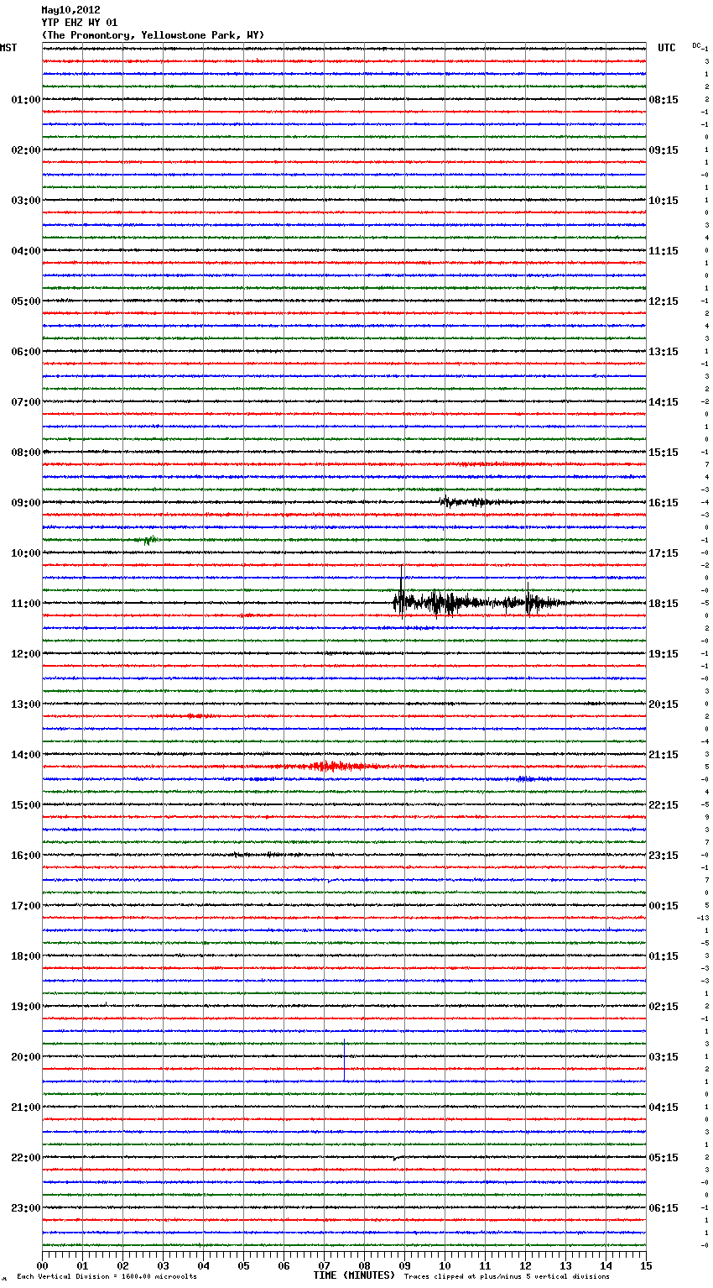This screenshot has width=713, height=1288.
Task: Click minute tick label 12 on bottom axis
Action: (x=526, y=1265)
